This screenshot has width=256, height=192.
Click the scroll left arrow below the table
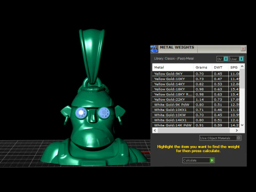point(155,131)
